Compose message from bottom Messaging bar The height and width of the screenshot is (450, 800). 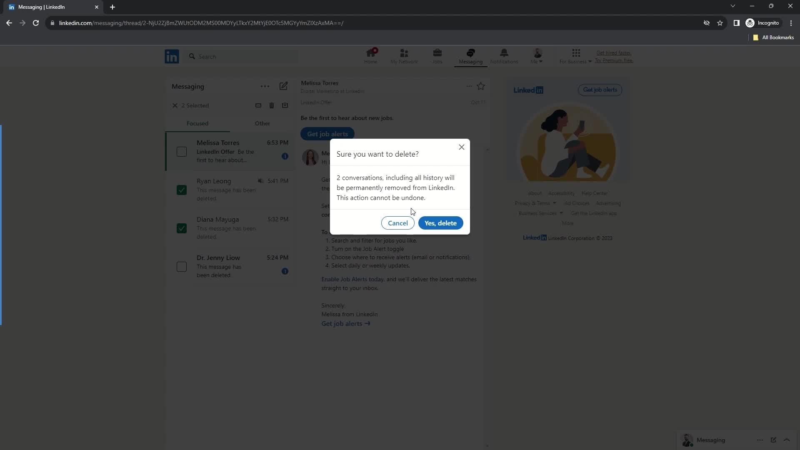[x=773, y=440]
